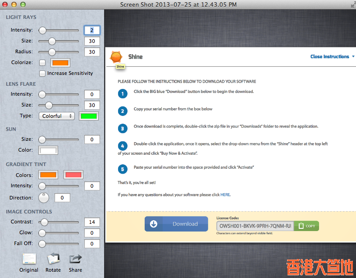Open the orange Gradient Tint color swatch
The width and height of the screenshot is (356, 278).
[x=48, y=175]
